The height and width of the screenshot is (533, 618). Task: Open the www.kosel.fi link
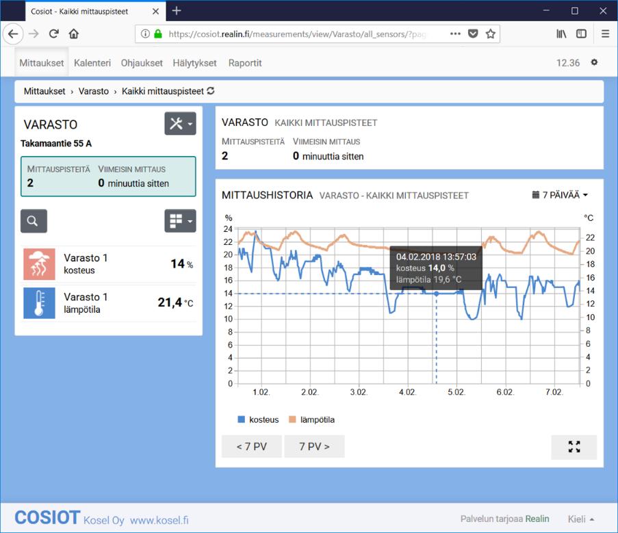point(159,520)
